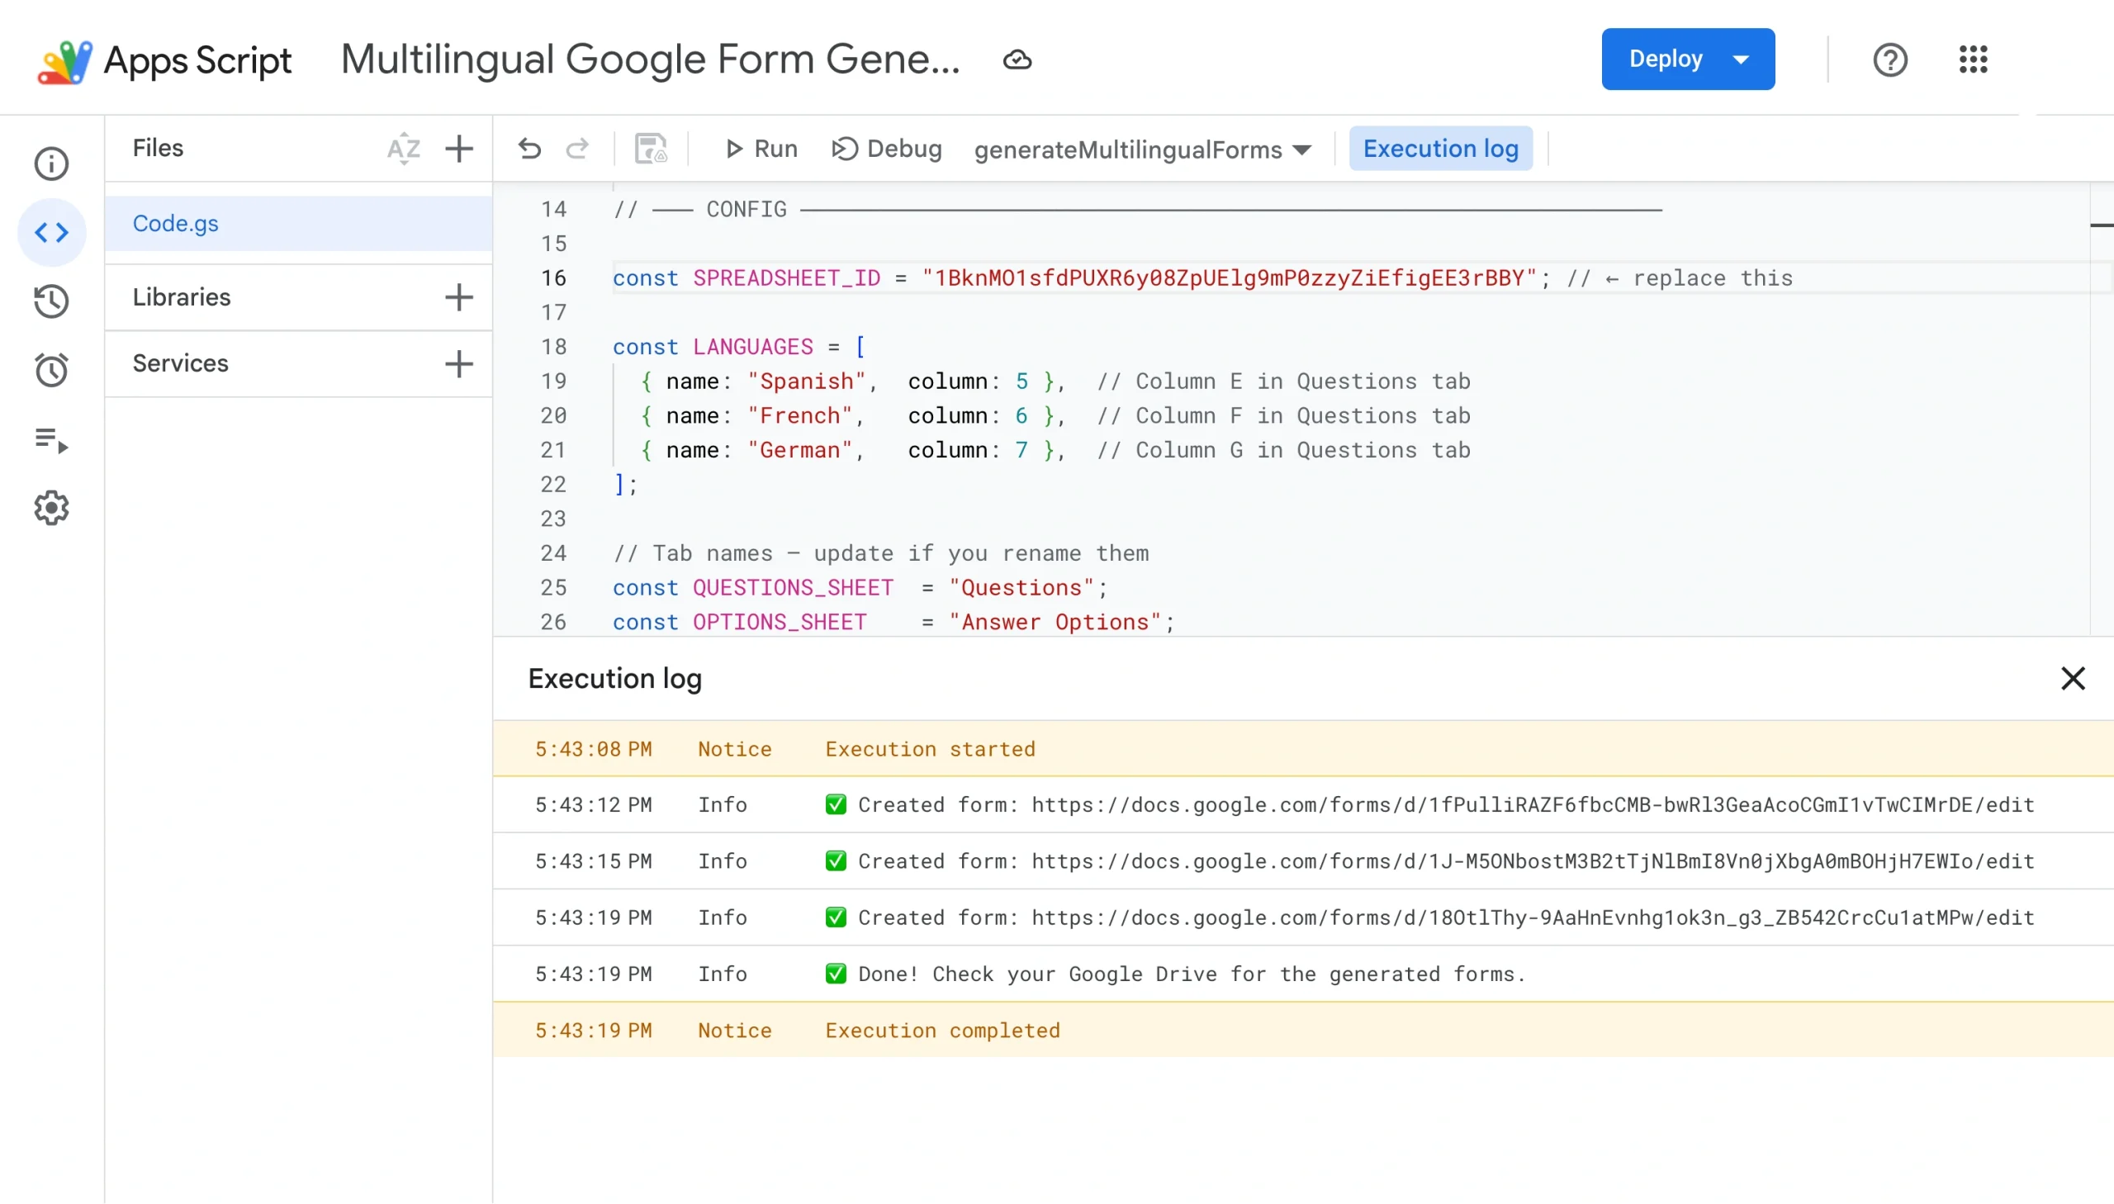Open the Overview info icon in sidebar
2114x1204 pixels.
[x=51, y=163]
